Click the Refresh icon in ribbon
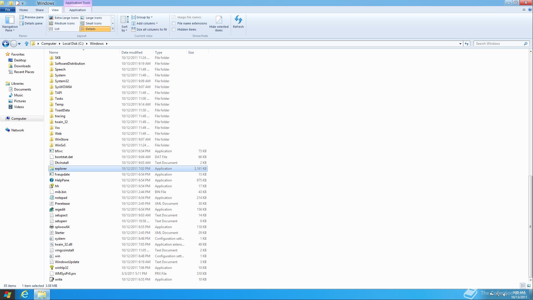This screenshot has height=300, width=533. pyautogui.click(x=238, y=20)
